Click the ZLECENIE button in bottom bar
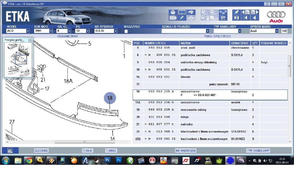This screenshot has height=186, width=294. (x=41, y=151)
